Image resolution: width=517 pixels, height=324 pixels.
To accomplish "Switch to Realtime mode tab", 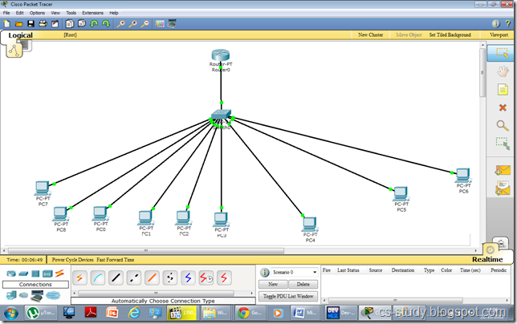I will (x=487, y=260).
